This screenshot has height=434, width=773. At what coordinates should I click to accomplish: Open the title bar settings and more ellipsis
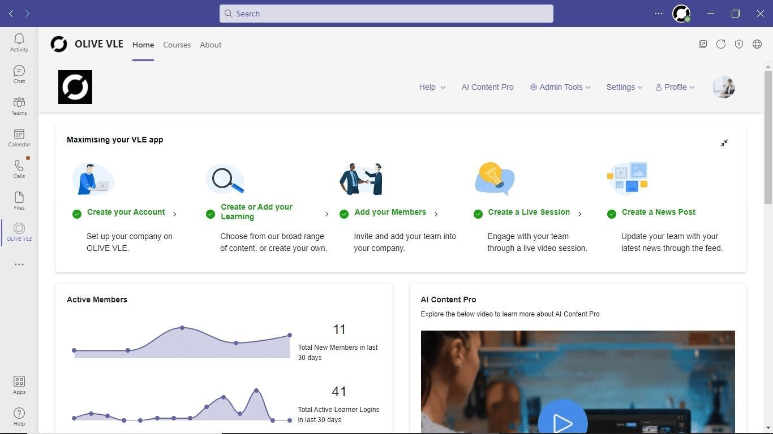659,14
